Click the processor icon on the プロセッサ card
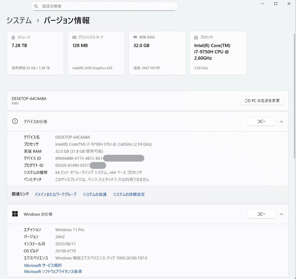Image resolution: width=296 pixels, height=279 pixels. (196, 37)
